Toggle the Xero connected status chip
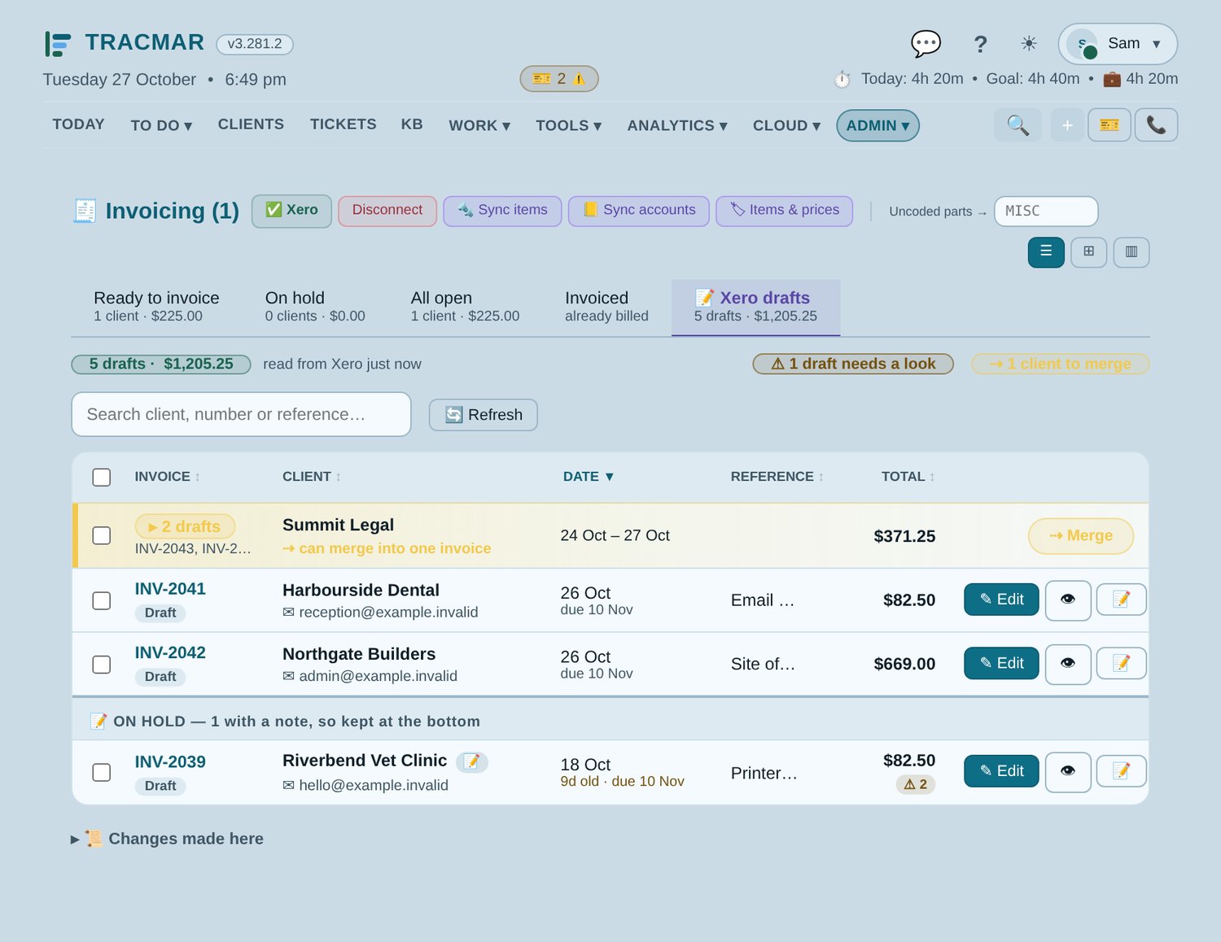Viewport: 1221px width, 942px height. click(291, 211)
